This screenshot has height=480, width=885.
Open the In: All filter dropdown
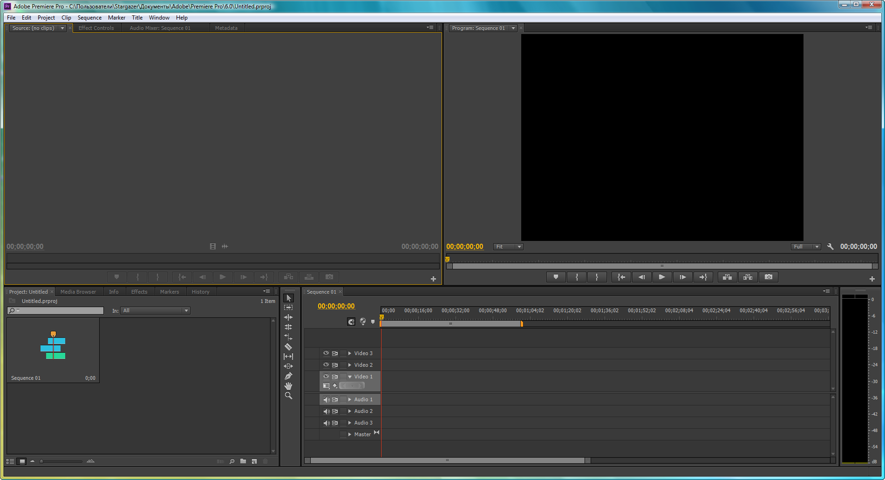pyautogui.click(x=156, y=311)
